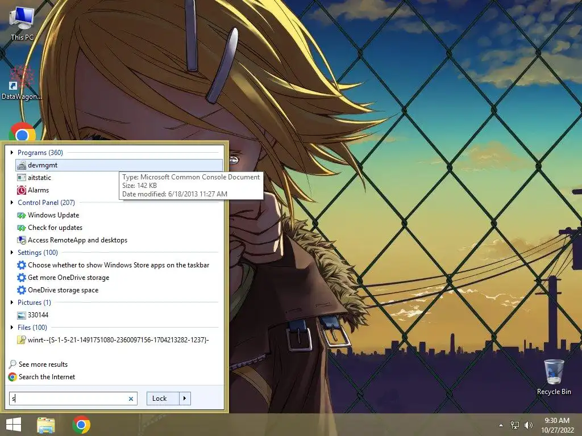Image resolution: width=582 pixels, height=436 pixels.
Task: Select the Settings (100) header
Action: click(x=38, y=253)
